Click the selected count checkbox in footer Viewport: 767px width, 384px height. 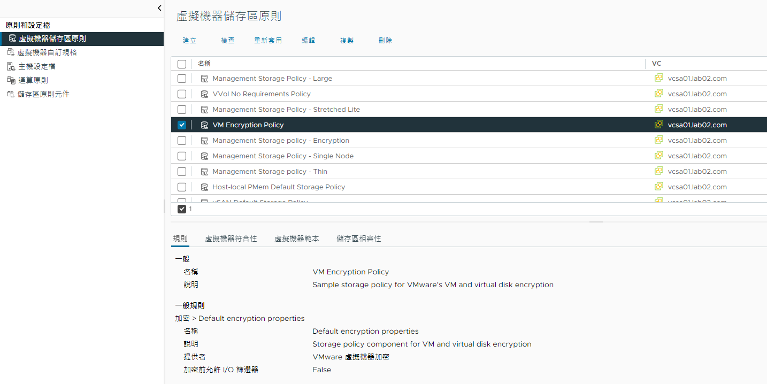point(182,209)
